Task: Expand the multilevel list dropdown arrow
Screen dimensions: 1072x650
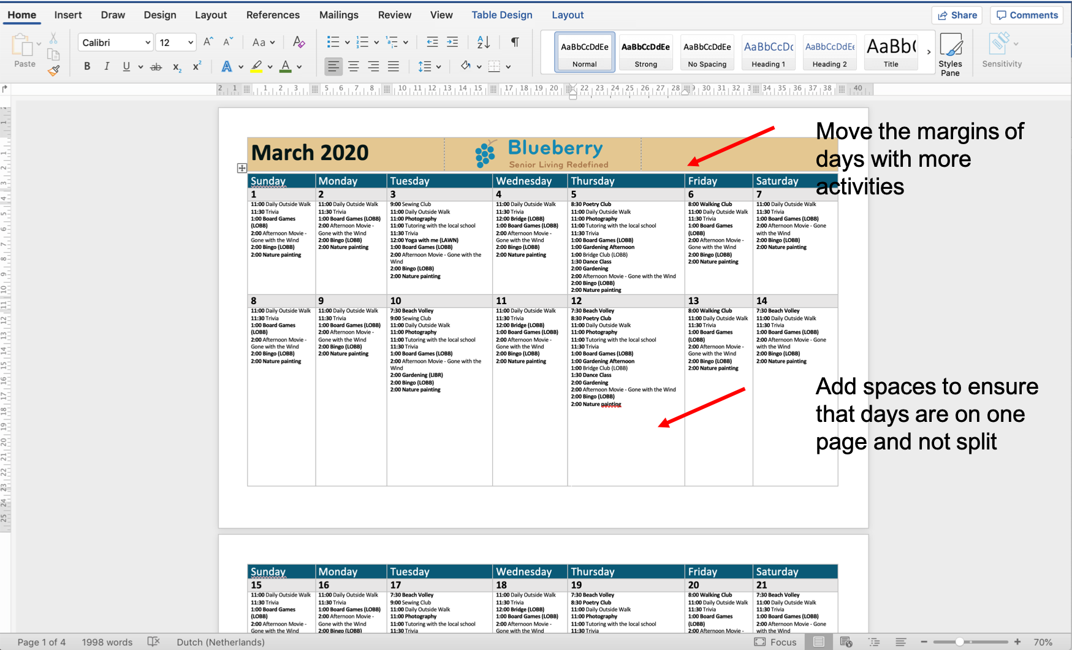Action: pyautogui.click(x=406, y=42)
